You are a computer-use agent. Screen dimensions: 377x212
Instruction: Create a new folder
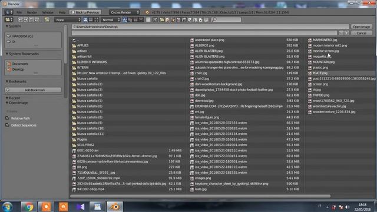tap(47, 19)
